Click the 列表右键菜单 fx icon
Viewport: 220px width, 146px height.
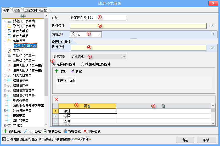click(9, 76)
